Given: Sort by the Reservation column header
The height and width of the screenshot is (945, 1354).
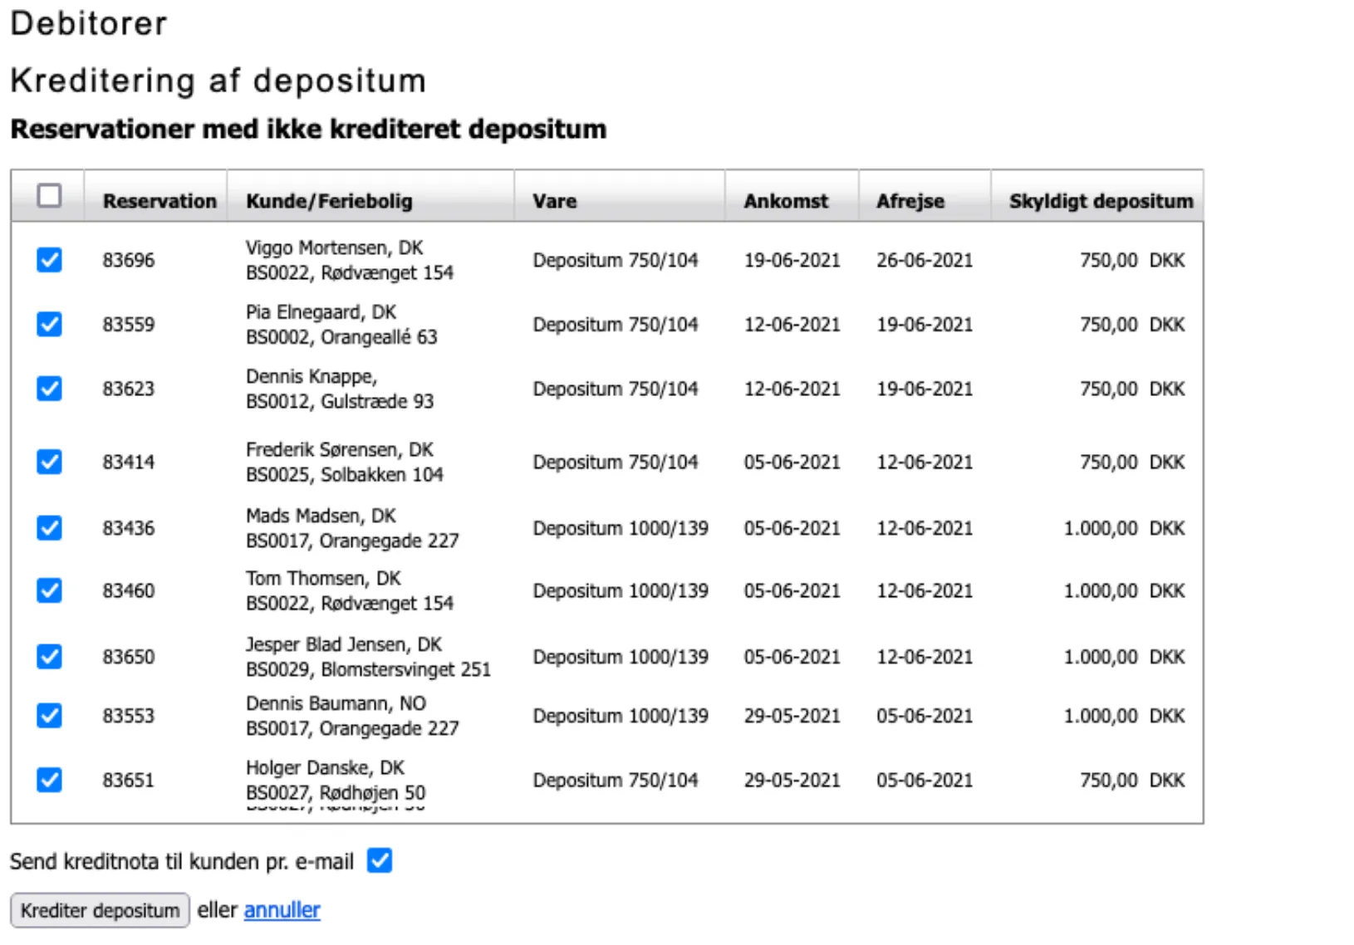Looking at the screenshot, I should tap(159, 201).
